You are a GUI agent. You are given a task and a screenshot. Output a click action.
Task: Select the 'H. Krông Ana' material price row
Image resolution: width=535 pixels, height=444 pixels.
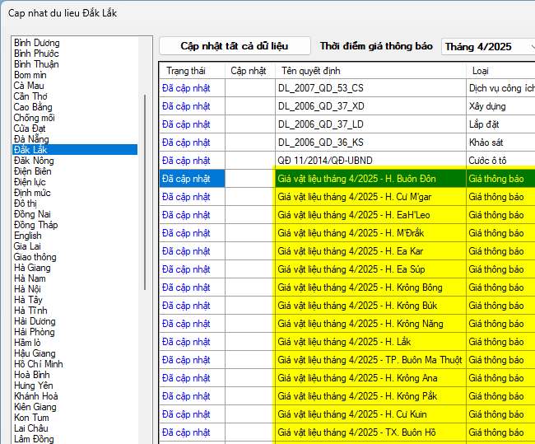click(370, 378)
